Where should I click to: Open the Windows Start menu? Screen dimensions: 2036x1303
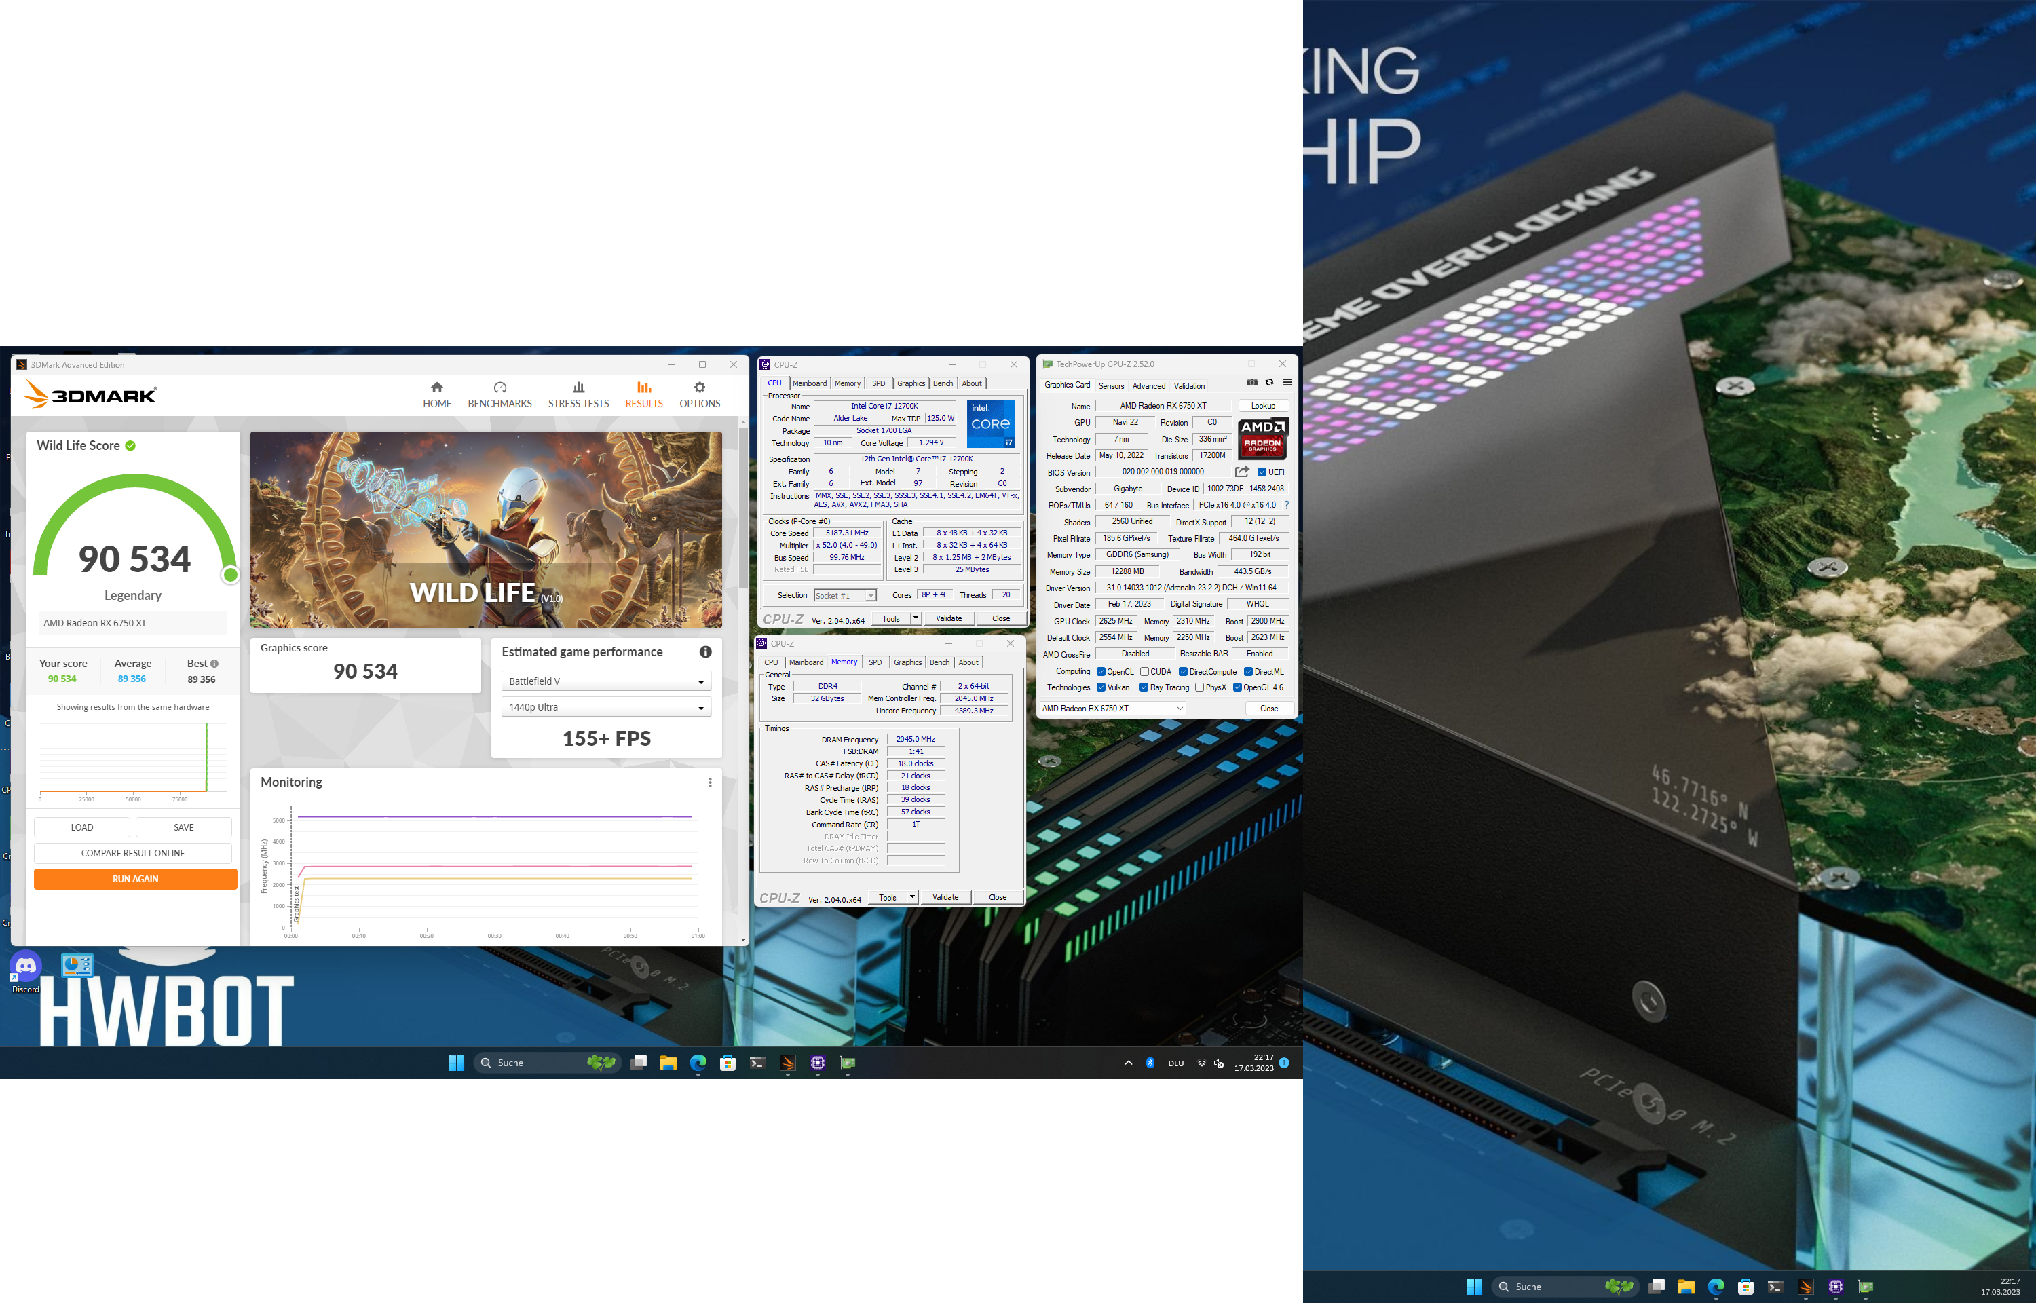click(x=456, y=1063)
